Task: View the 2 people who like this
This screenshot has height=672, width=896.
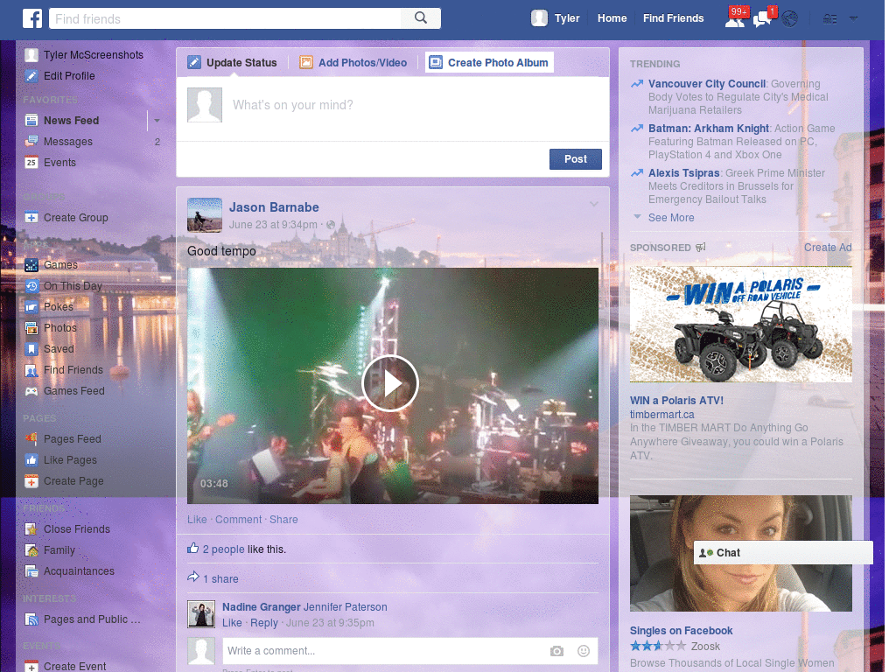Action: (x=223, y=549)
